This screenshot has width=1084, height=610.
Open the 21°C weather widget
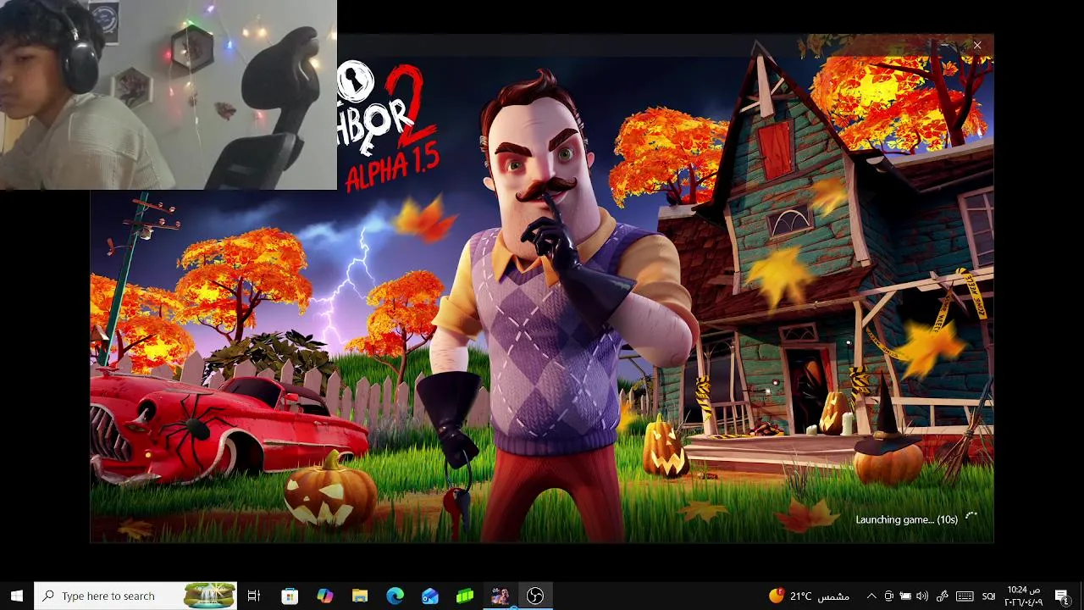coord(808,596)
